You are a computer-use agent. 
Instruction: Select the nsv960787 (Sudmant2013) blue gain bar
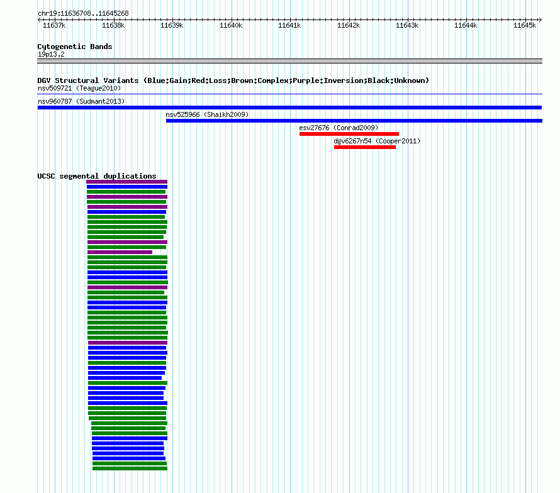click(x=289, y=108)
